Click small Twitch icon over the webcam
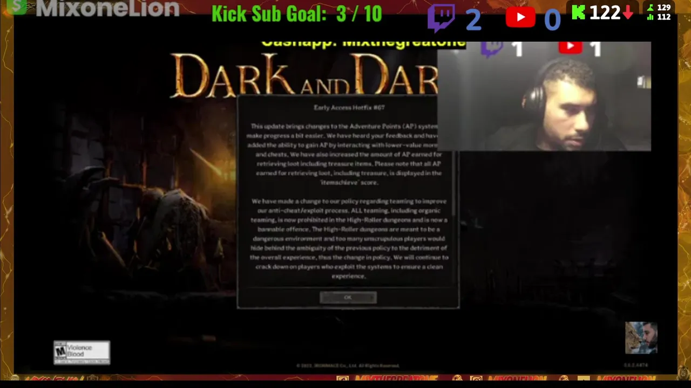 tap(492, 48)
